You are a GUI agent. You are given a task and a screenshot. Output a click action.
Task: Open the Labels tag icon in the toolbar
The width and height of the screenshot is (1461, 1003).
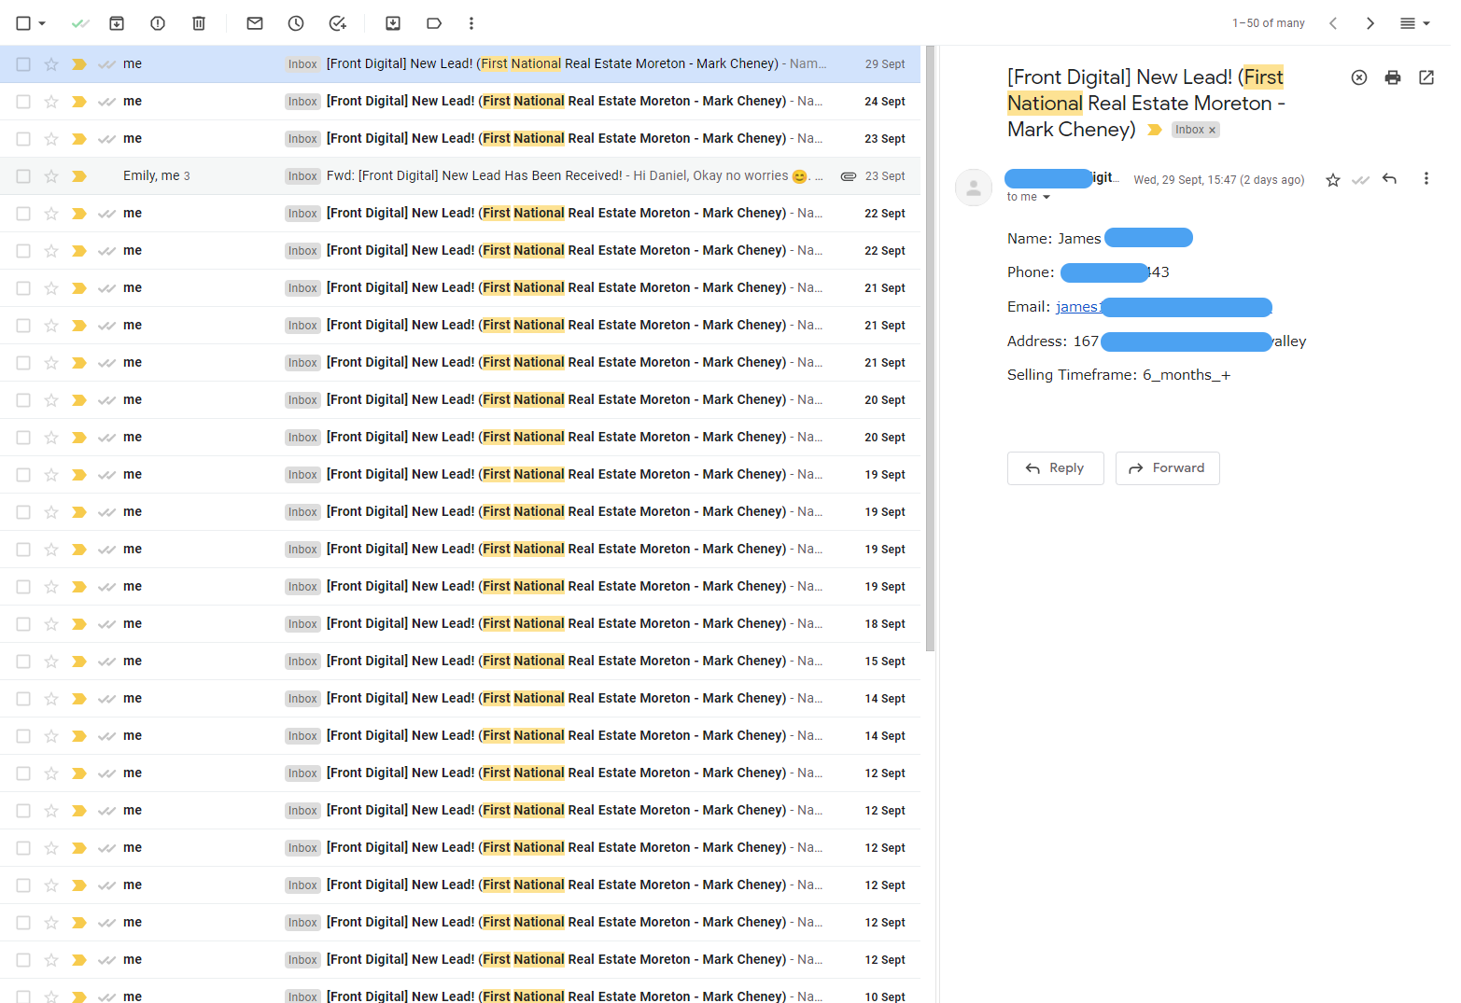tap(434, 23)
